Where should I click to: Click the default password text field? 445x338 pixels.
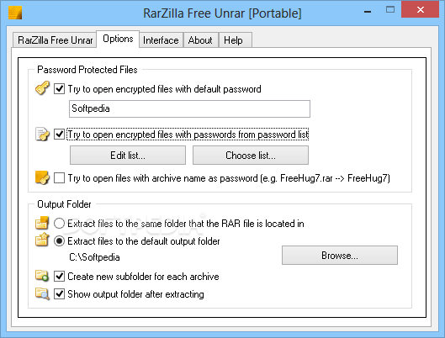189,108
